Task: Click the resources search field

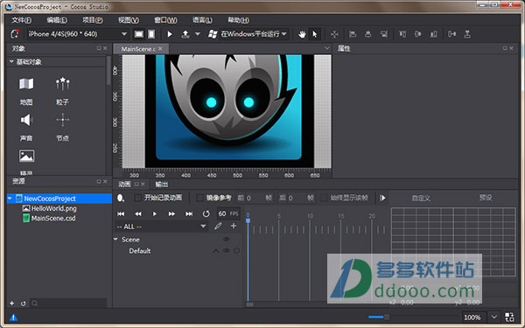Action: [x=68, y=304]
